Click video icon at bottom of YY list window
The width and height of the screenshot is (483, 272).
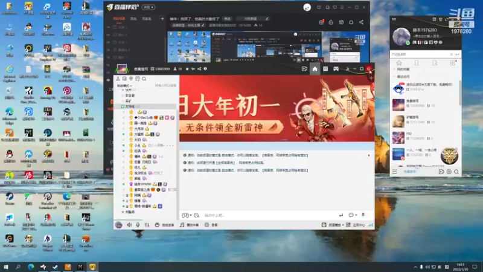[x=441, y=172]
